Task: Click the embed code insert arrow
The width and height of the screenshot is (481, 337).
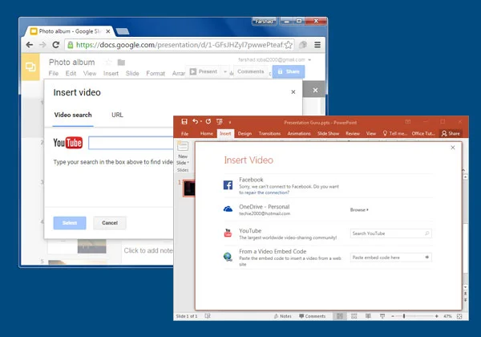Action: [x=426, y=257]
